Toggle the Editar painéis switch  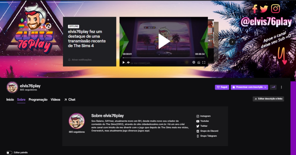point(9,152)
